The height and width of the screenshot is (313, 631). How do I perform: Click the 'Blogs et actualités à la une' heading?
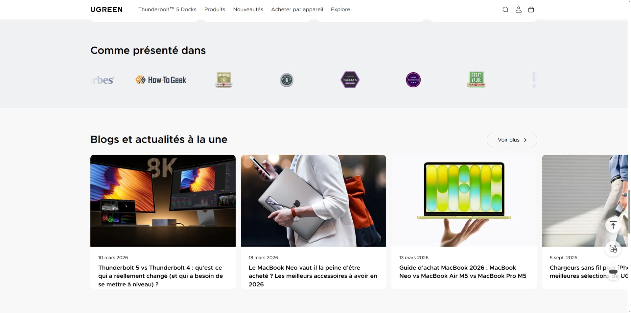[x=159, y=139]
